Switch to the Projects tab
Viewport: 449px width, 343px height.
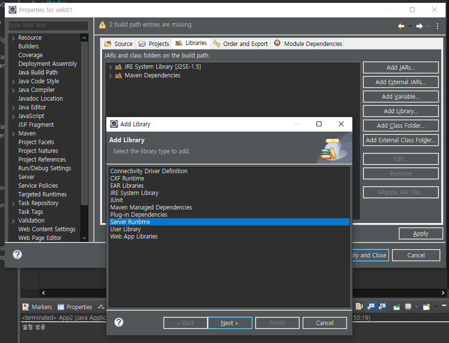click(x=154, y=44)
